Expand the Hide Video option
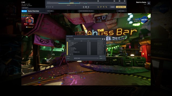The height and width of the screenshot is (96, 172). [x=122, y=11]
